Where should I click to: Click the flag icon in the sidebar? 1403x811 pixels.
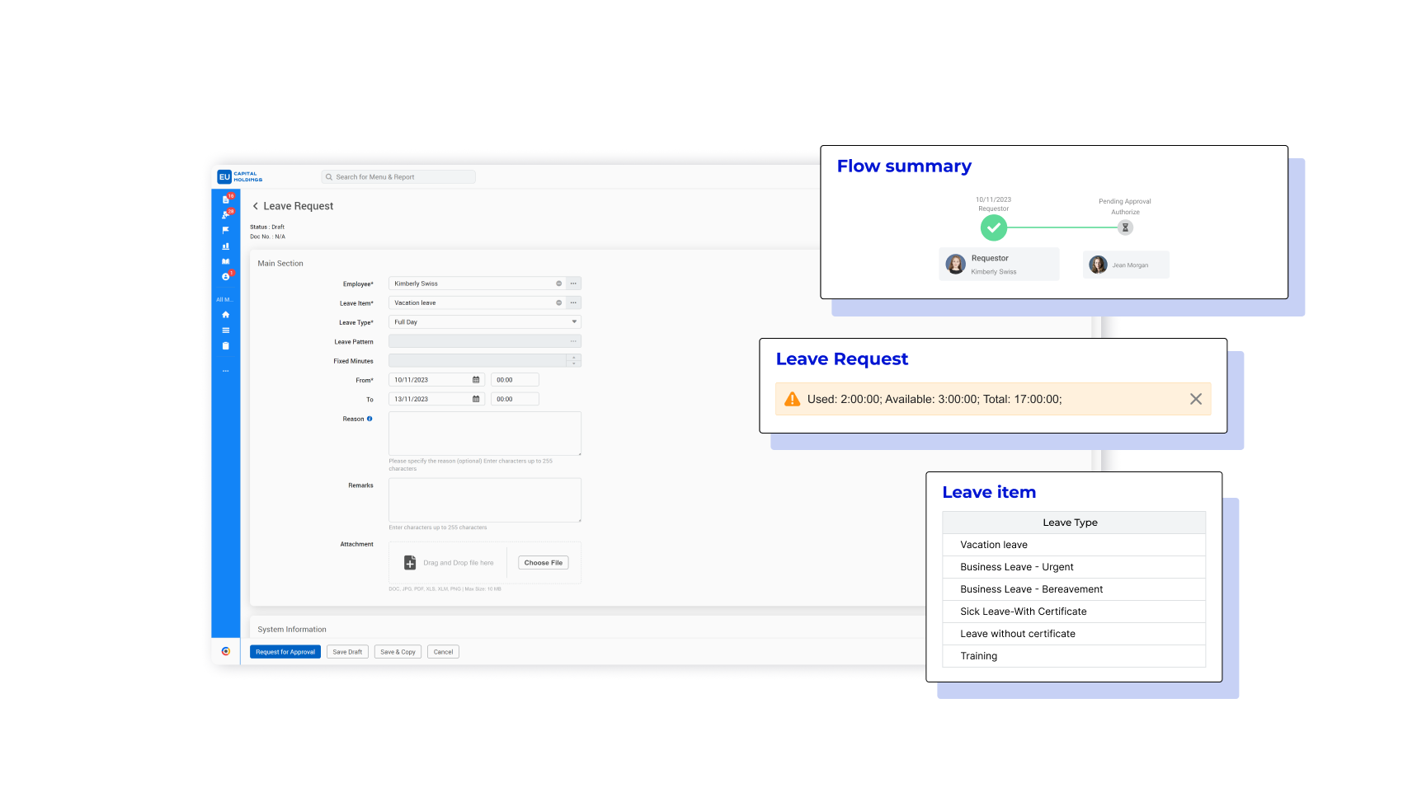pos(226,230)
